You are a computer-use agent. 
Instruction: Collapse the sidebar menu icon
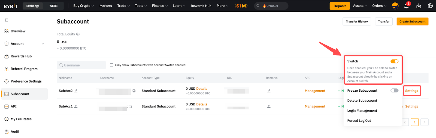click(x=6, y=20)
